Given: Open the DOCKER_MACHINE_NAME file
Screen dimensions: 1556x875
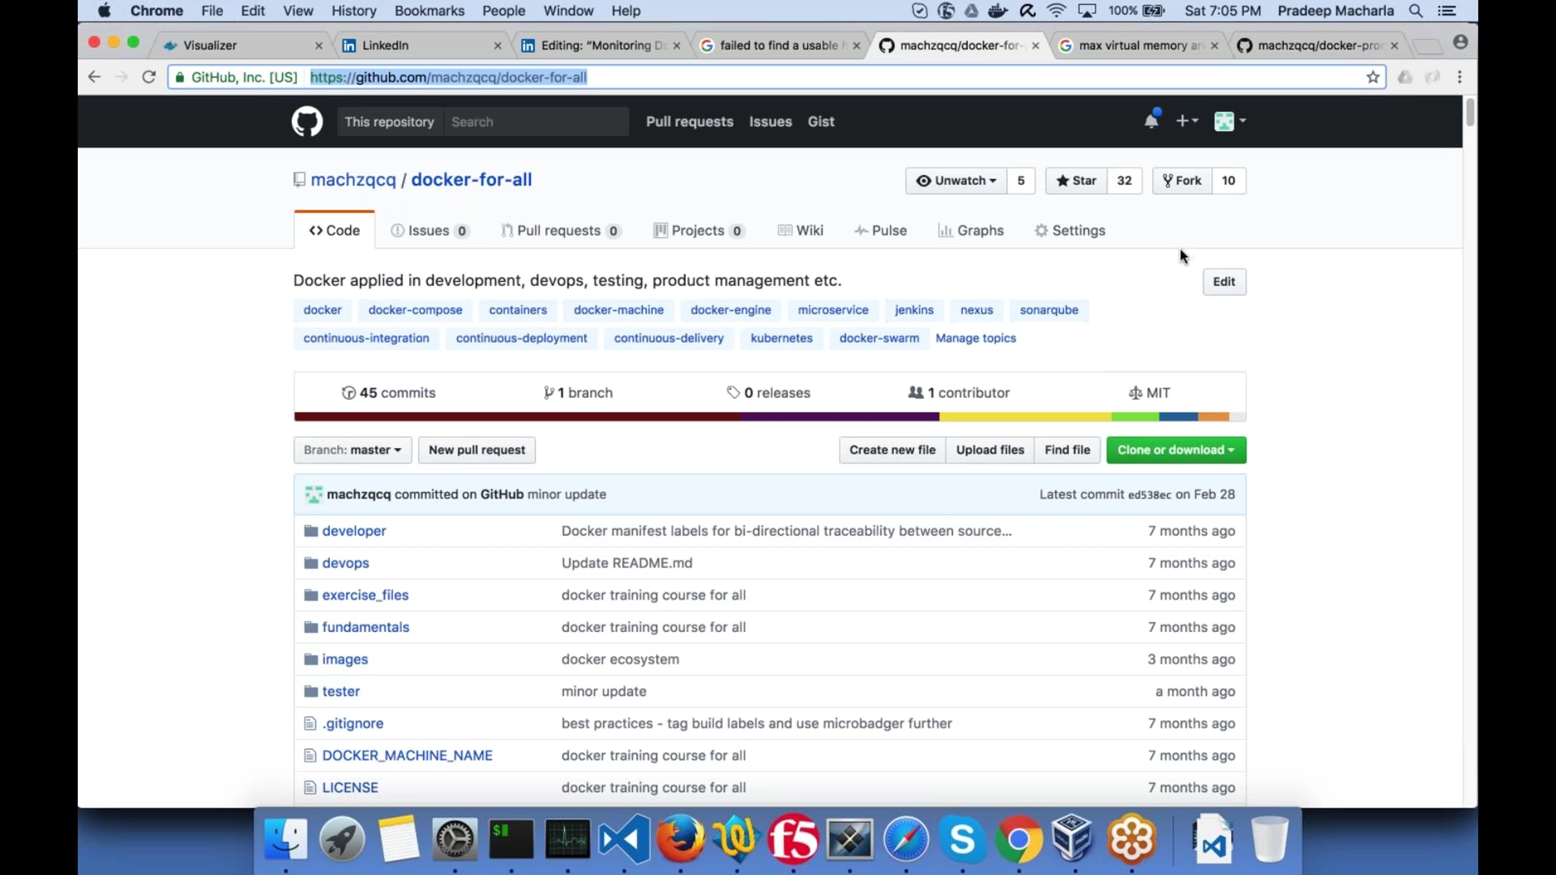Looking at the screenshot, I should click(407, 756).
